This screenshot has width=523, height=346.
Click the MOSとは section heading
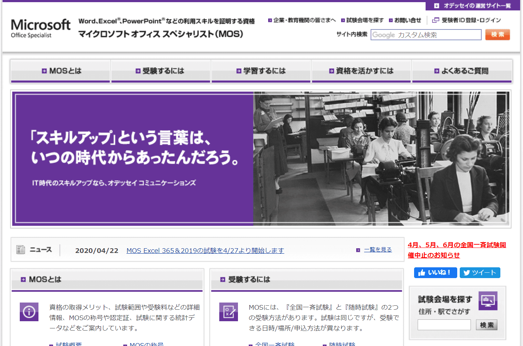[x=45, y=280]
